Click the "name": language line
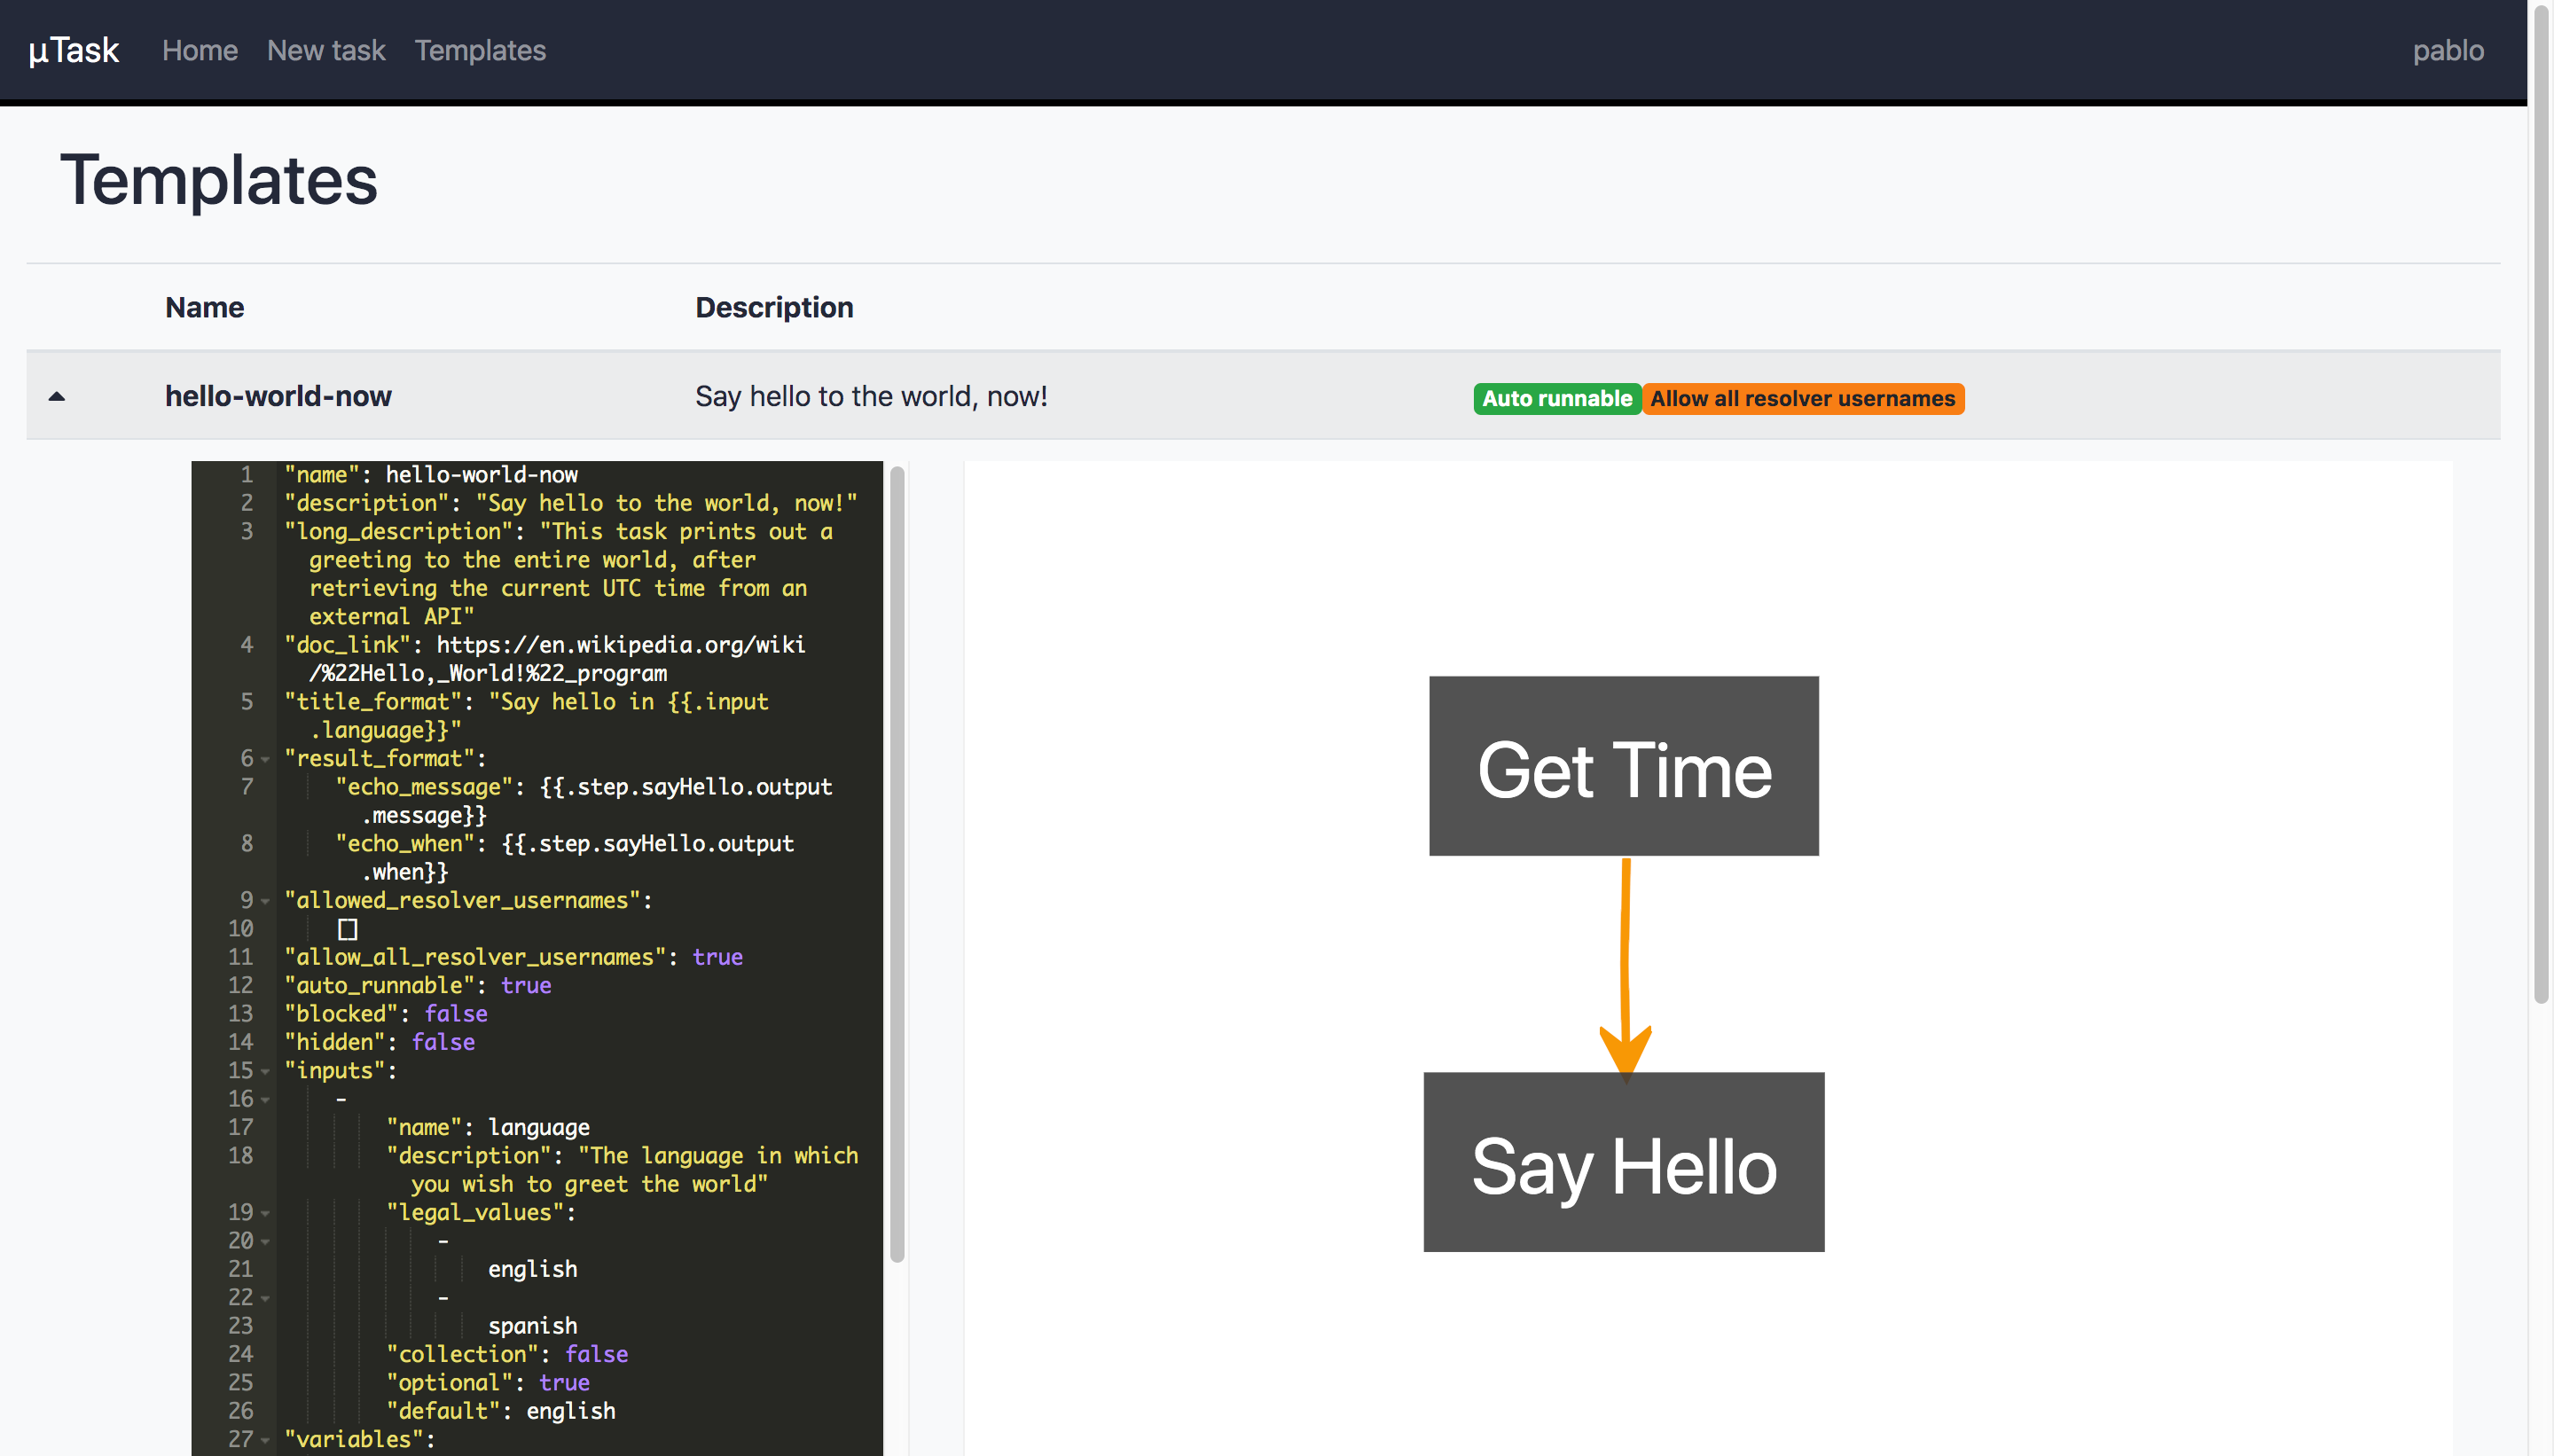 pyautogui.click(x=488, y=1127)
